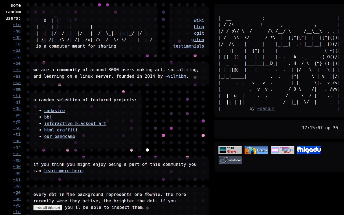Open the cadastre project link
Viewport: 344px width, 215px height.
[54, 111]
